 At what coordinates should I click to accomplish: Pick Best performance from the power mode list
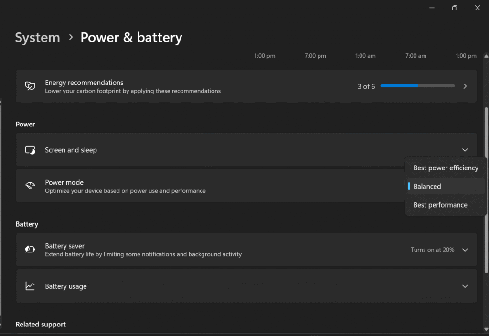point(440,205)
